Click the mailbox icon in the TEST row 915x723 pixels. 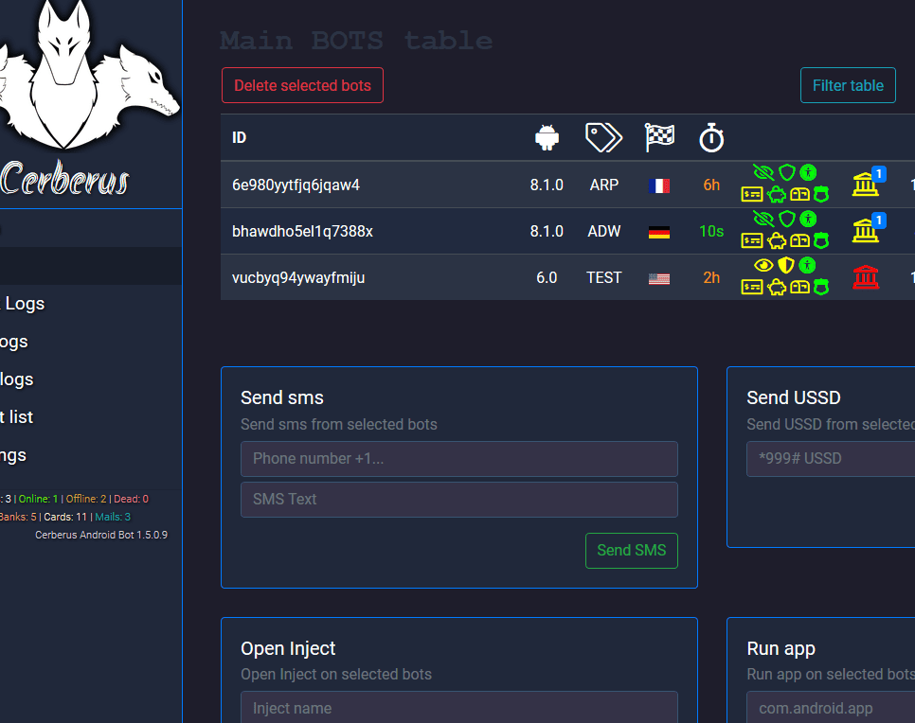799,287
